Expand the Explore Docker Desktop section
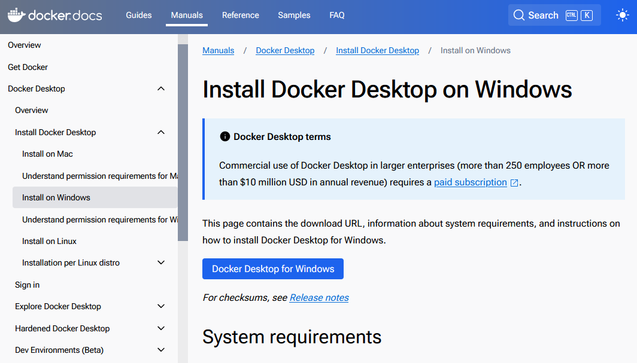The image size is (637, 363). [161, 306]
